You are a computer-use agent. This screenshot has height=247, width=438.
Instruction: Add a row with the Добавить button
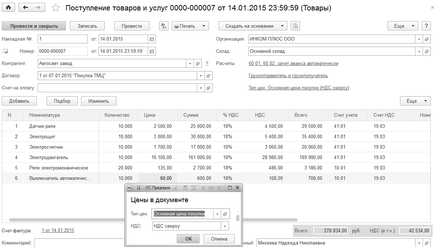click(x=19, y=101)
